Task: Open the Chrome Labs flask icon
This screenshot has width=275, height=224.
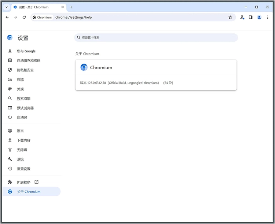Action: [242, 17]
